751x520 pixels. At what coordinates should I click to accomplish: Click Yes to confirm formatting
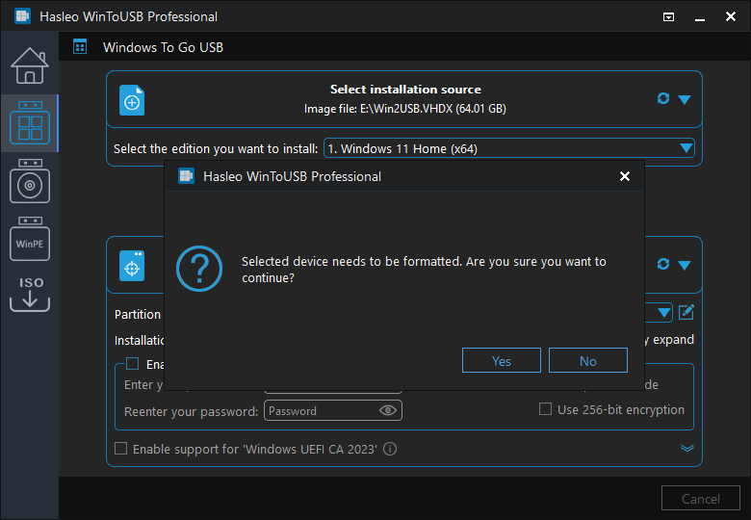[x=501, y=360]
